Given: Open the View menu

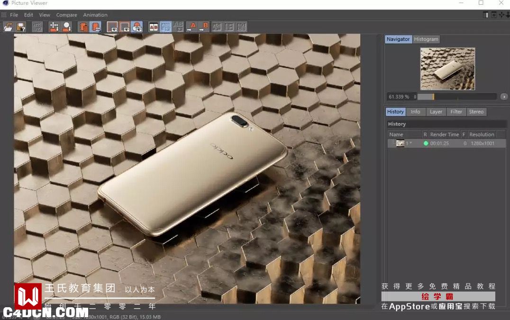Looking at the screenshot, I should [x=45, y=15].
